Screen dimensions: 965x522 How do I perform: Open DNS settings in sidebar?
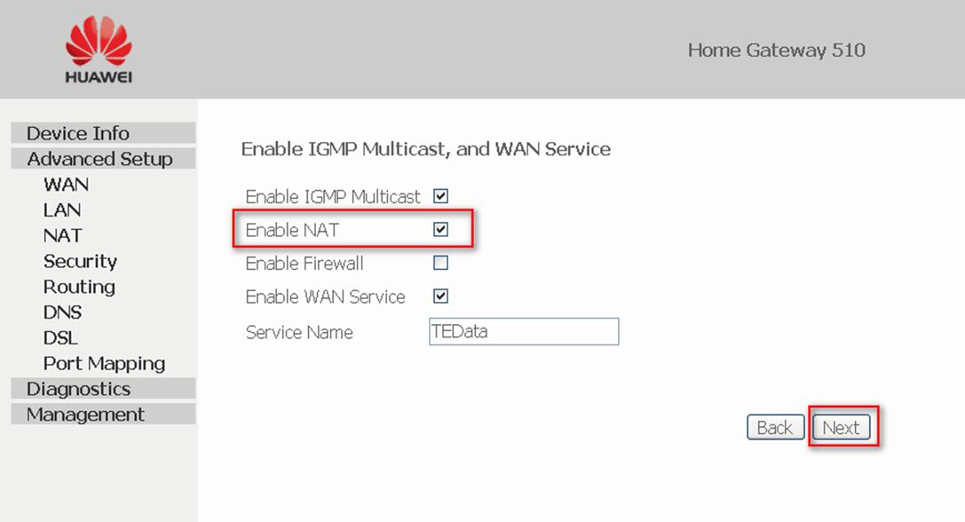point(62,312)
